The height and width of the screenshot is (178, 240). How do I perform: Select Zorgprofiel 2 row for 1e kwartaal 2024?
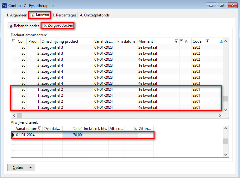[116, 89]
